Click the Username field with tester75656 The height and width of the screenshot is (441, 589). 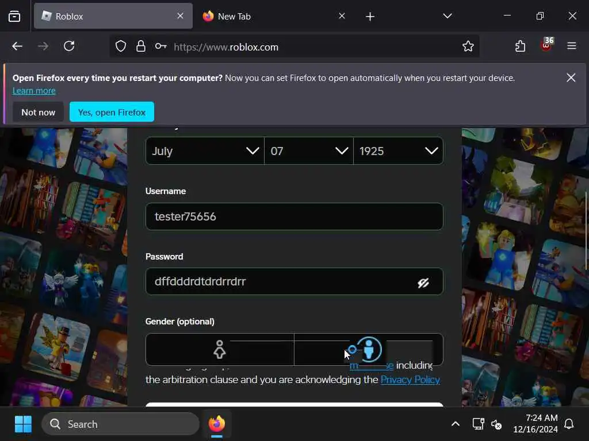[x=294, y=216]
